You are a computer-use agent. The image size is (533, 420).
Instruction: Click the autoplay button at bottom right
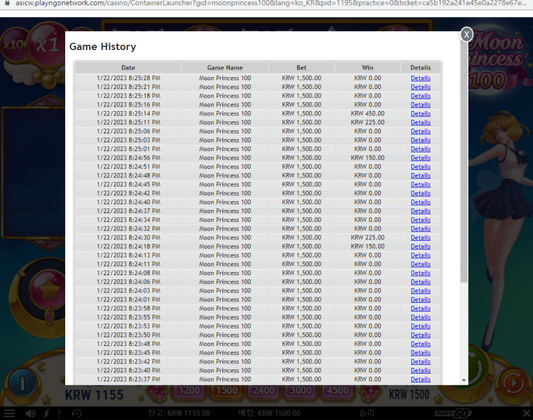pyautogui.click(x=514, y=383)
